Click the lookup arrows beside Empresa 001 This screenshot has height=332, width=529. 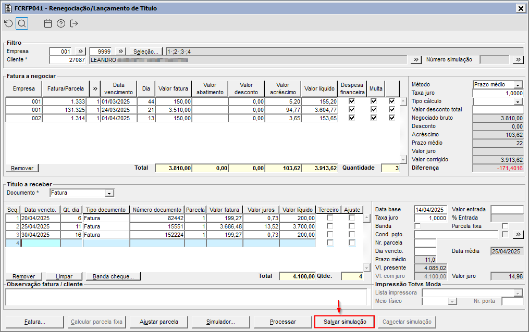[81, 52]
